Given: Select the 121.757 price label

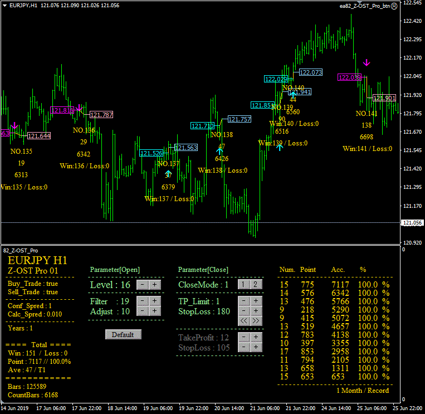Looking at the screenshot, I should (x=240, y=119).
